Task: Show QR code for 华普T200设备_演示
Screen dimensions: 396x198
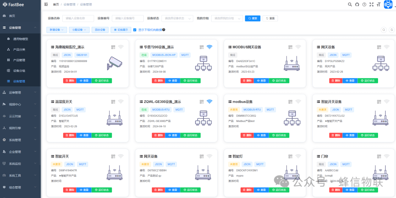Action: tap(202, 47)
